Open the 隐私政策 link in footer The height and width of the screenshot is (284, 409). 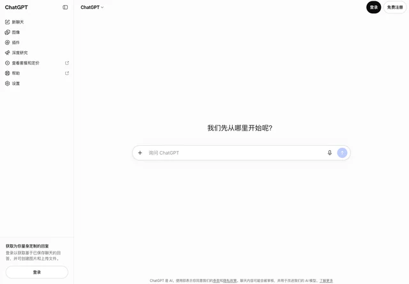(230, 281)
